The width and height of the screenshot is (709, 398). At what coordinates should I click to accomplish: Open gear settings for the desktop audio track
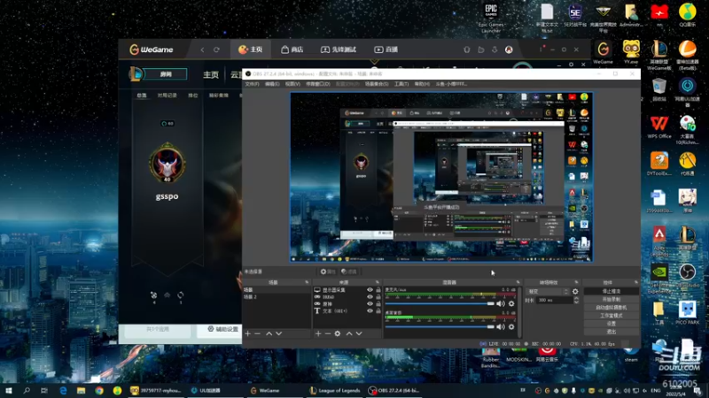(511, 326)
